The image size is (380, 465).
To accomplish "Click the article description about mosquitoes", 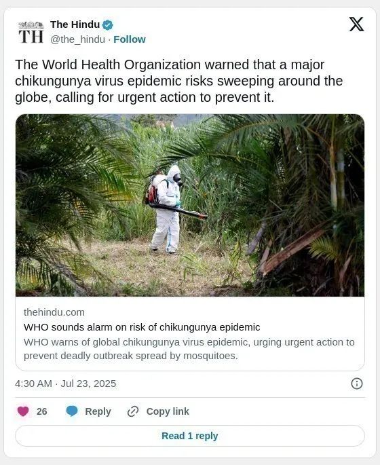I will (x=189, y=349).
